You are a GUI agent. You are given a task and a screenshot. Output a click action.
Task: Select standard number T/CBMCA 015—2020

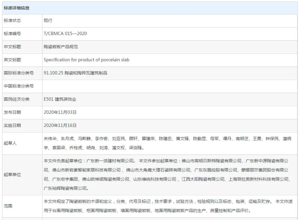[65, 34]
